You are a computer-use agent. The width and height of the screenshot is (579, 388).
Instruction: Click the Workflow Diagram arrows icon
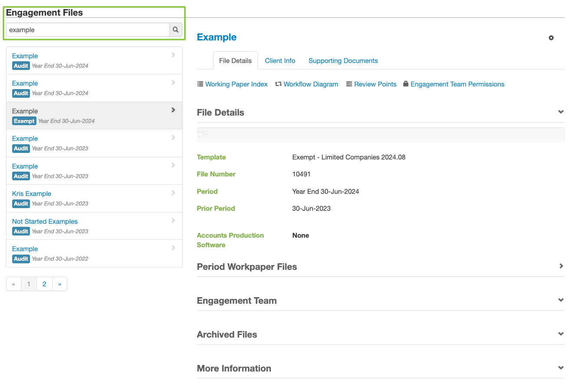(278, 84)
